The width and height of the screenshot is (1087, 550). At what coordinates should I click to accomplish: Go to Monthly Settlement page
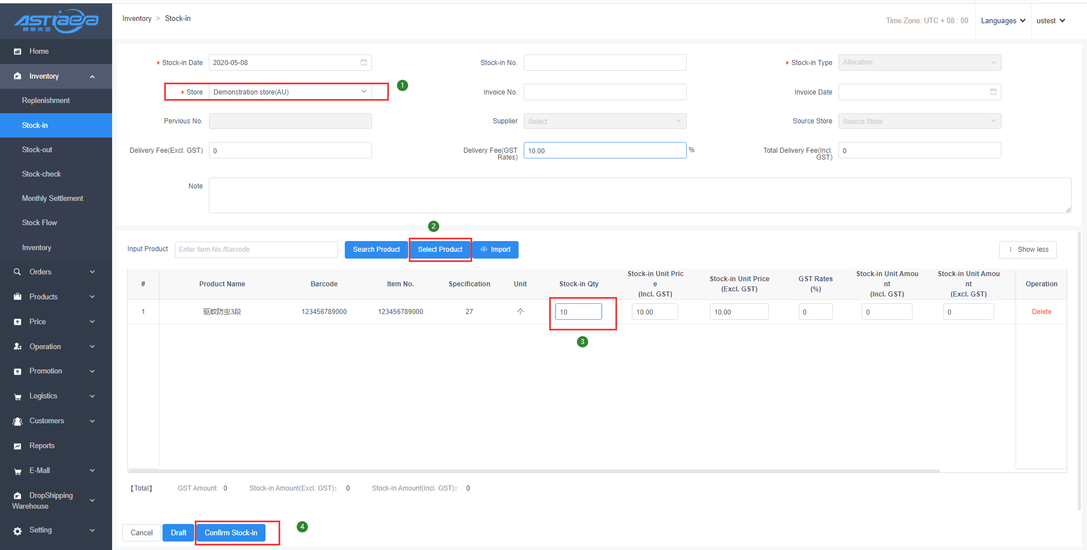(52, 199)
